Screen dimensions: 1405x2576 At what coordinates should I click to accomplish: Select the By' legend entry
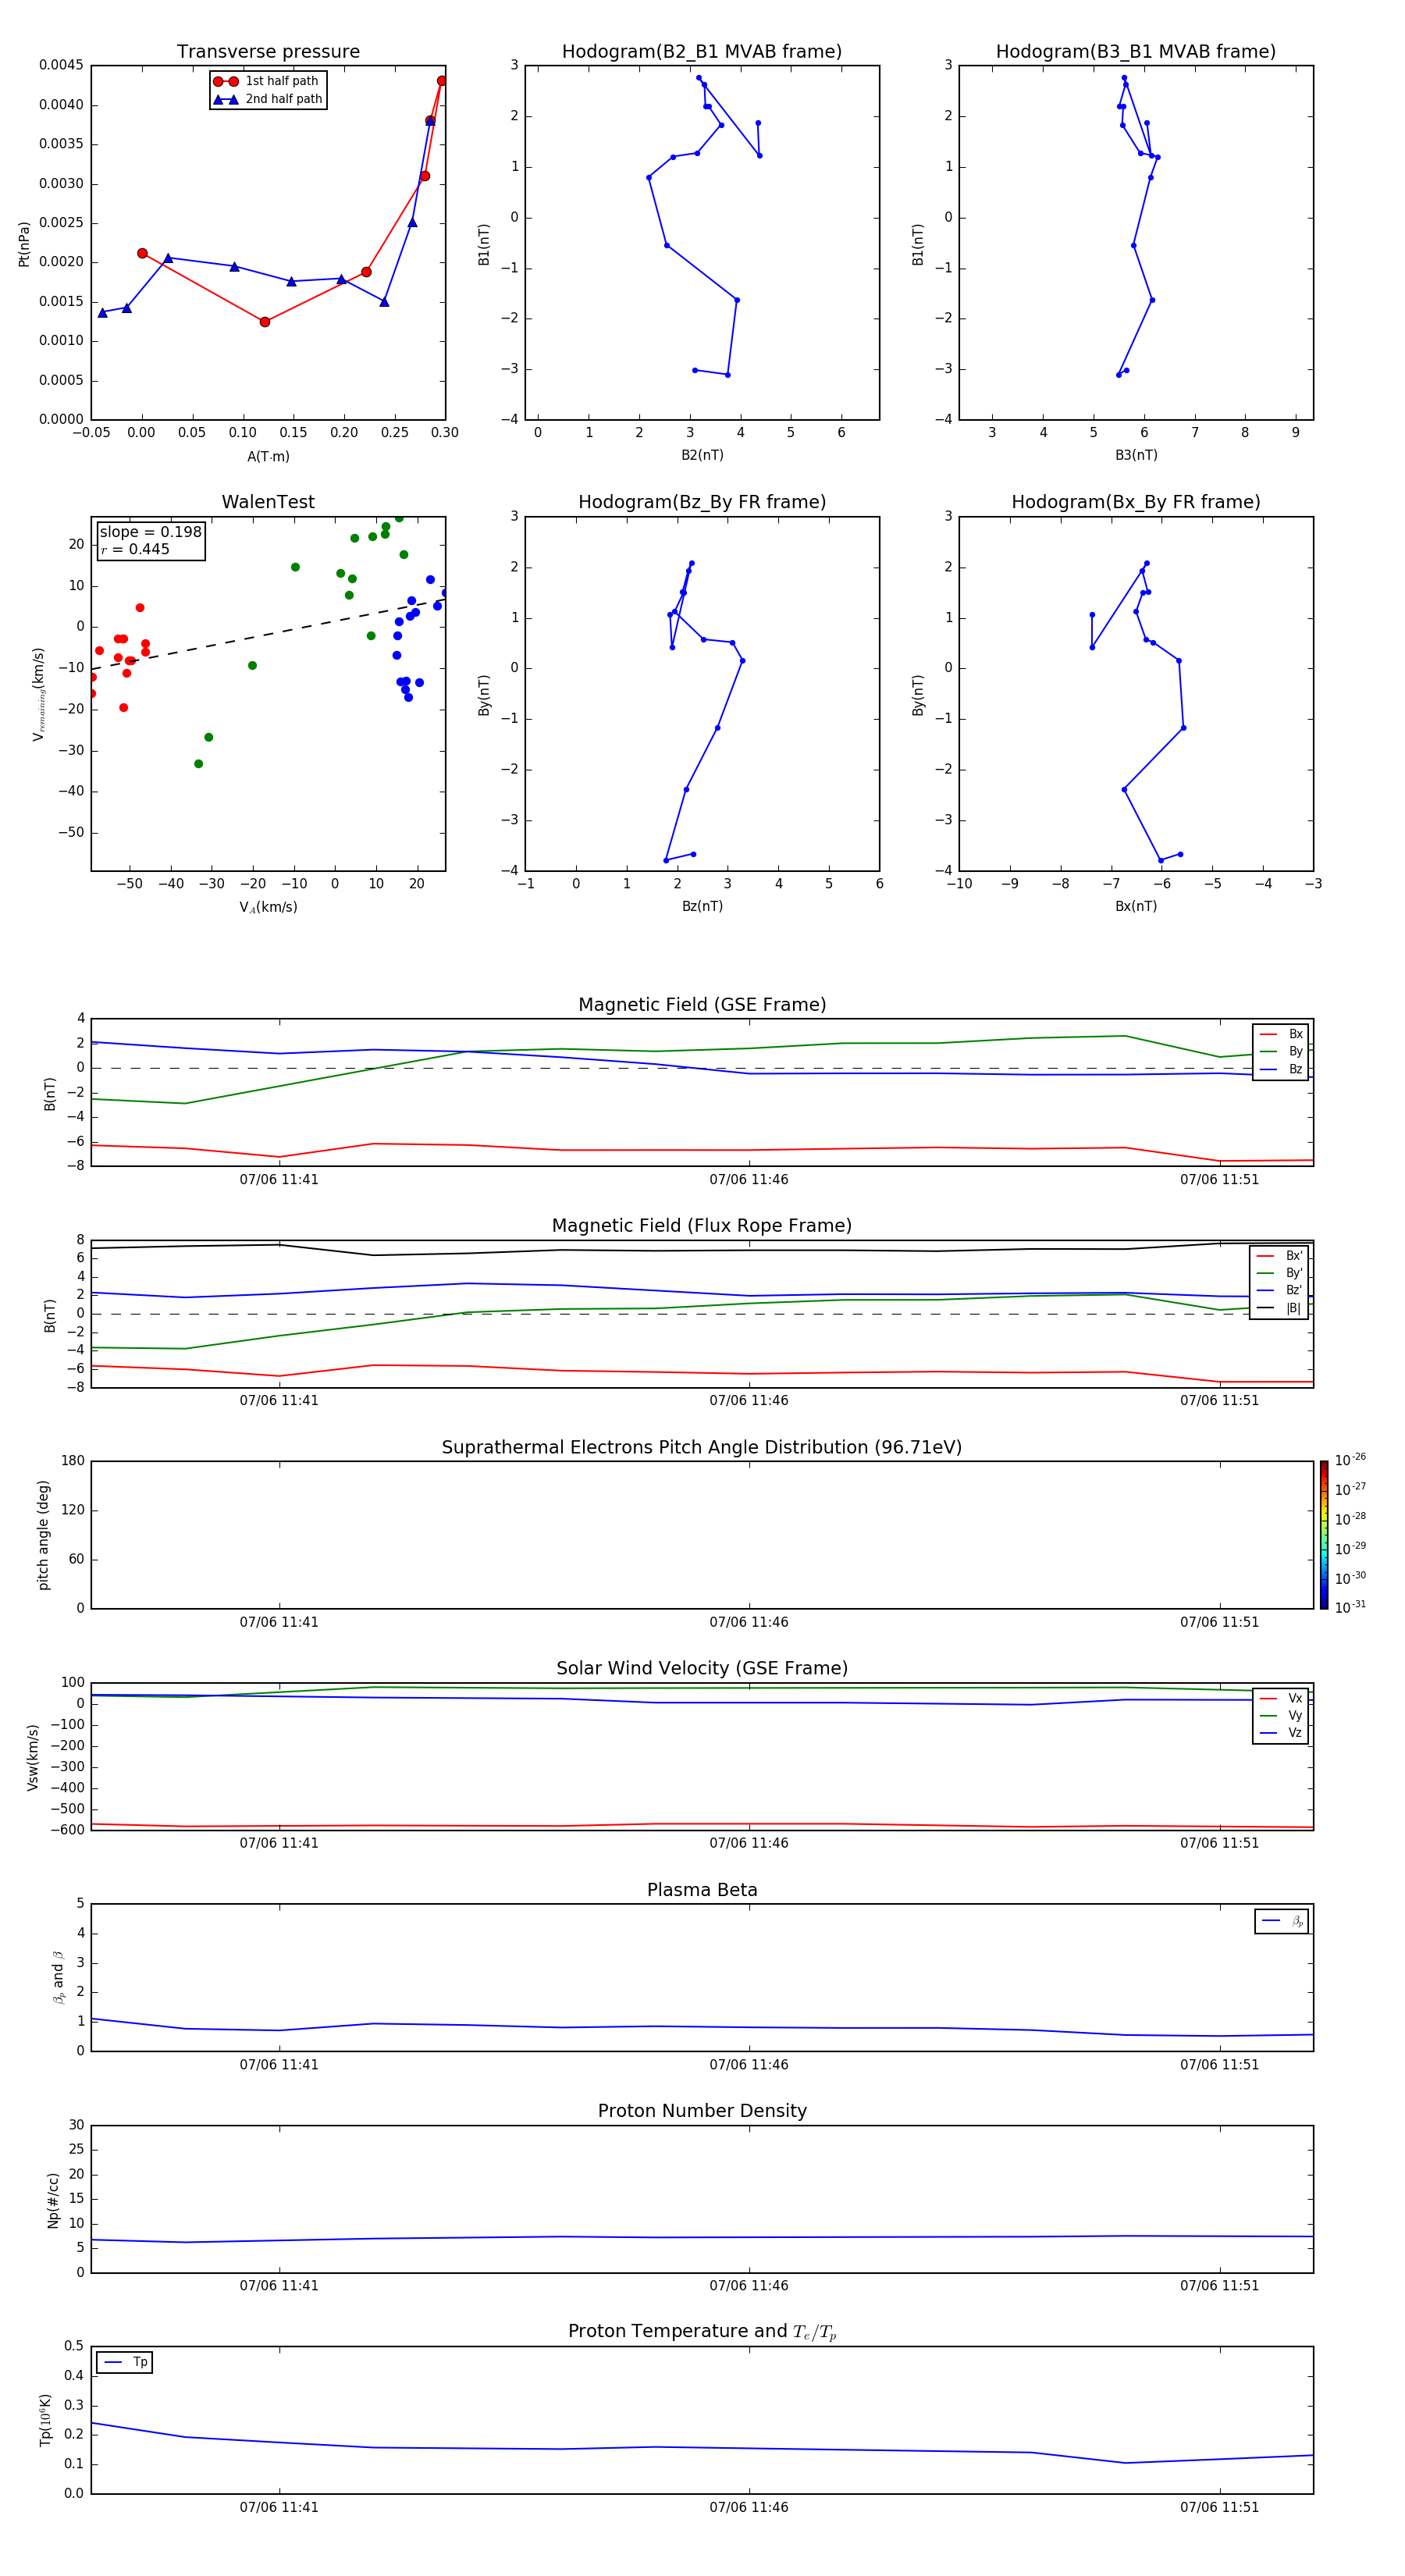point(1280,1273)
